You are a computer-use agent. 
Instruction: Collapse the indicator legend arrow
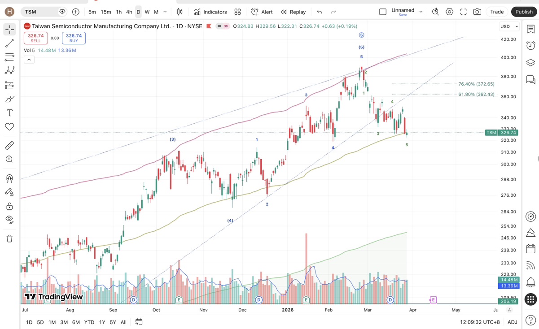click(x=29, y=60)
